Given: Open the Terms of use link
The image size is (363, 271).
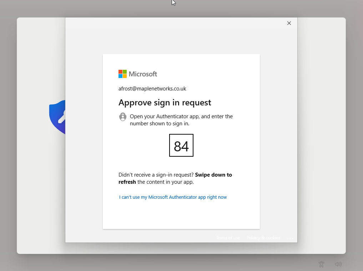Looking at the screenshot, I should pos(228,238).
